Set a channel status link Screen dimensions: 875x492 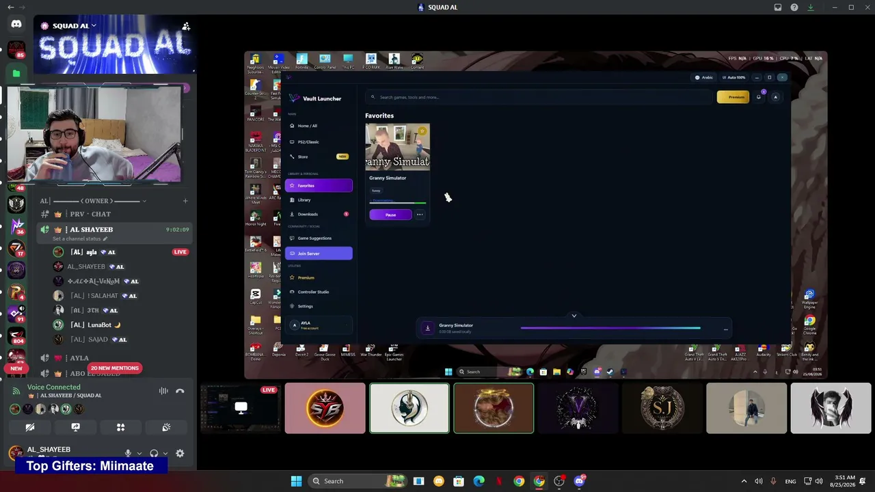[81, 239]
